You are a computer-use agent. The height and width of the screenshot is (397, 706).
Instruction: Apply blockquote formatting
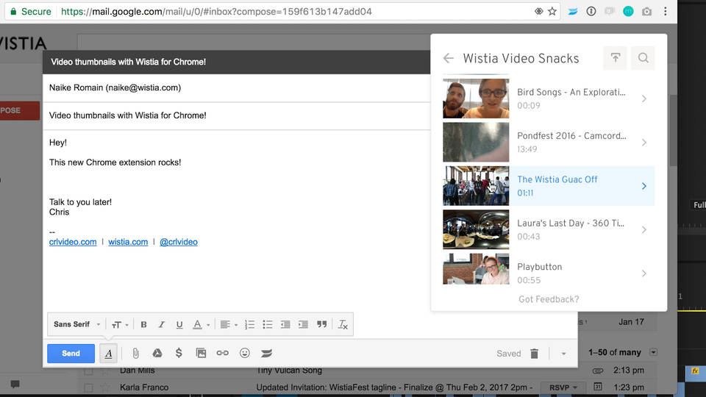[321, 324]
